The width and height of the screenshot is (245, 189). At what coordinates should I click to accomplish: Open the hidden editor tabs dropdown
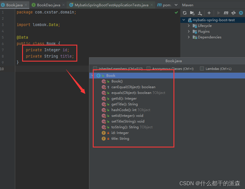click(176, 5)
